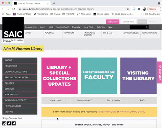Open the Visit menu item
The height and width of the screenshot is (128, 162).
(x=51, y=27)
